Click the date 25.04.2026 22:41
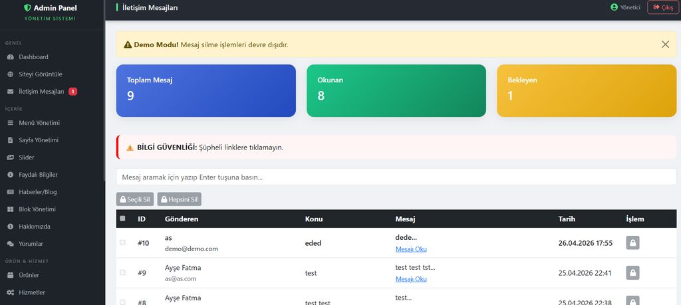The height and width of the screenshot is (305, 681). pyautogui.click(x=585, y=273)
